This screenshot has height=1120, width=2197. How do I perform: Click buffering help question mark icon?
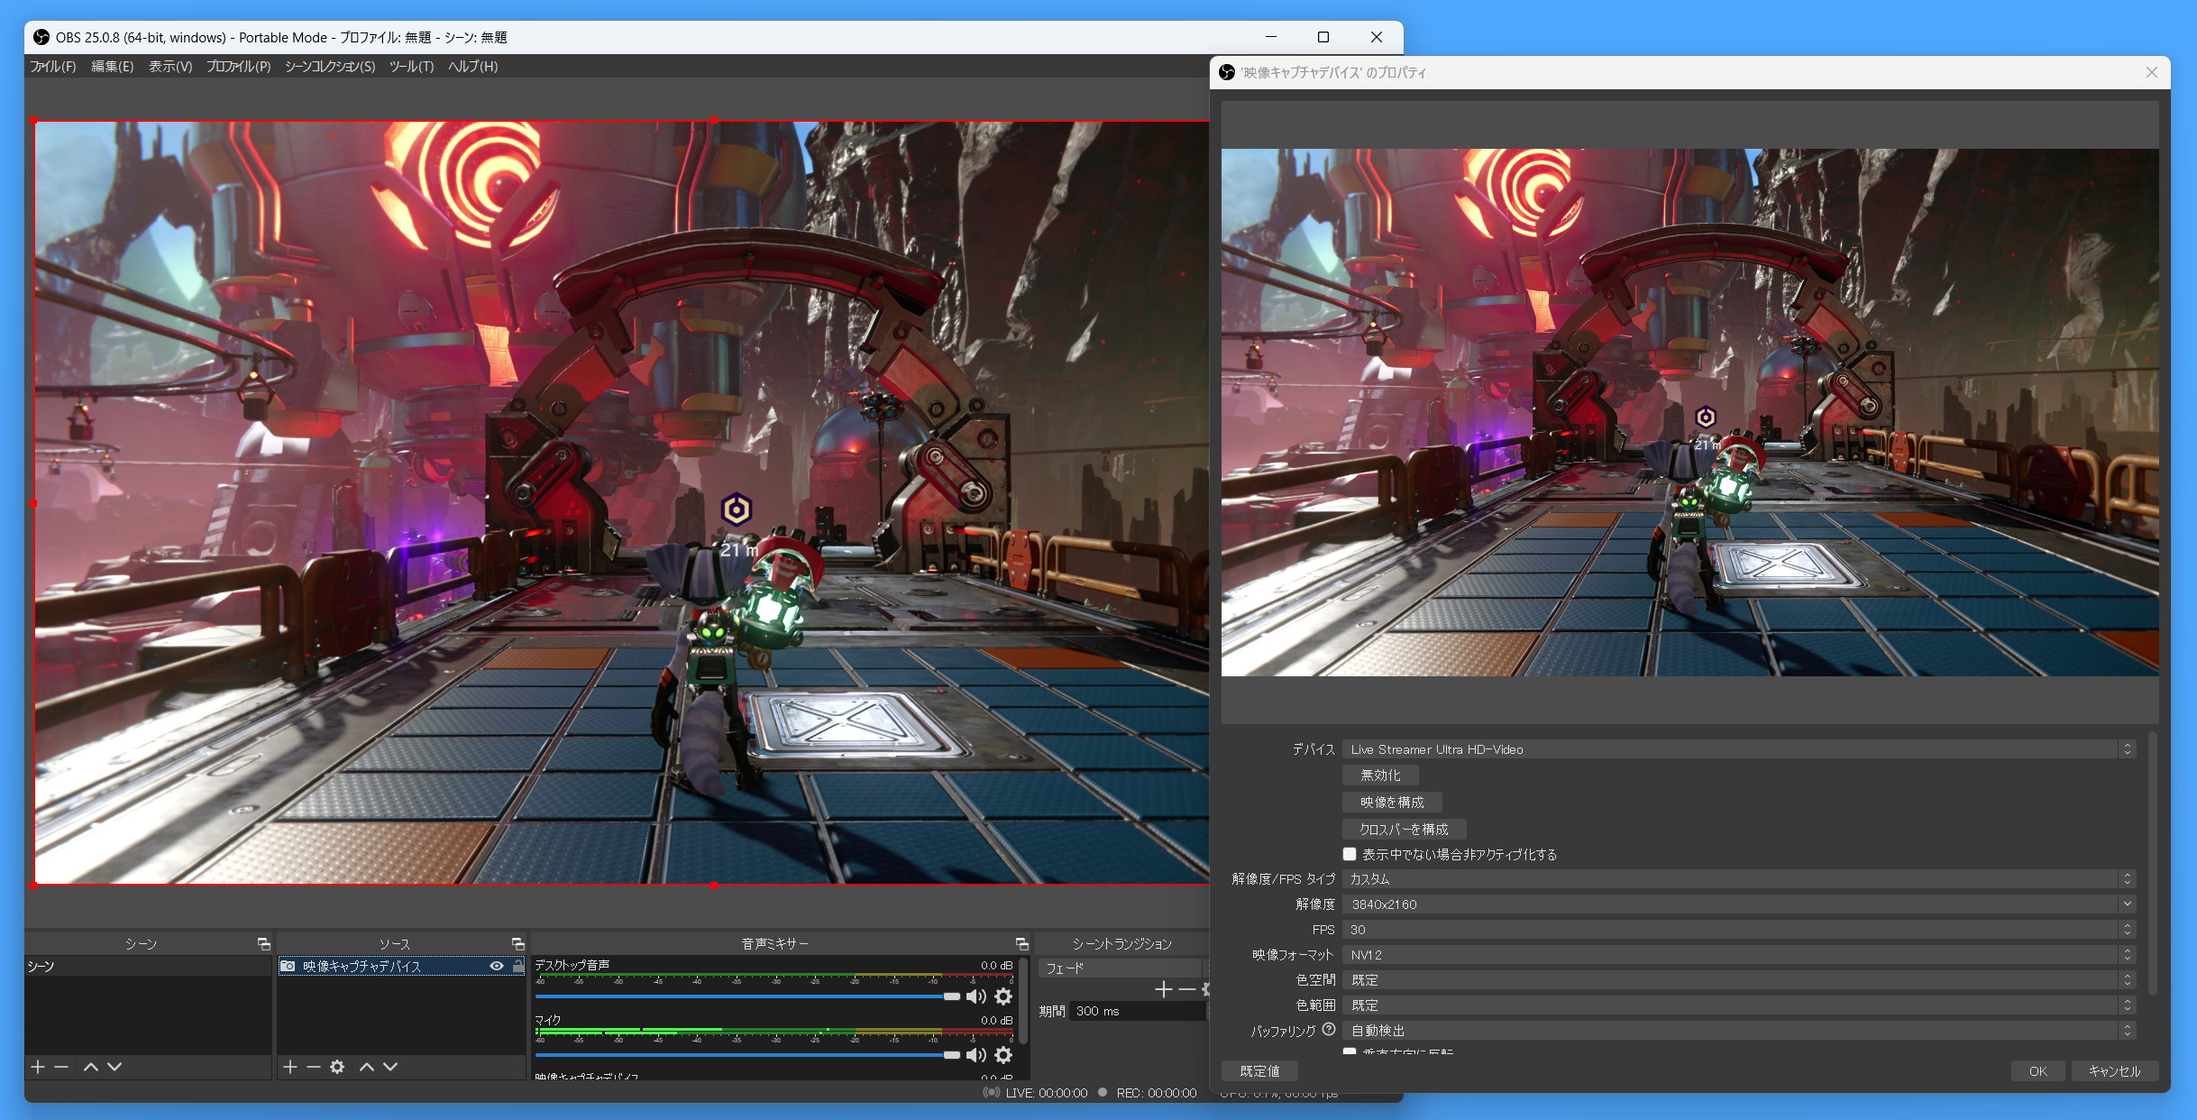(1329, 1029)
